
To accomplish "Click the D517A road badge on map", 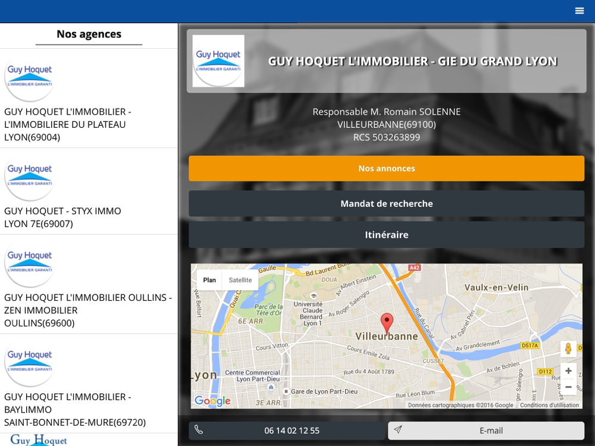I will click(x=530, y=346).
